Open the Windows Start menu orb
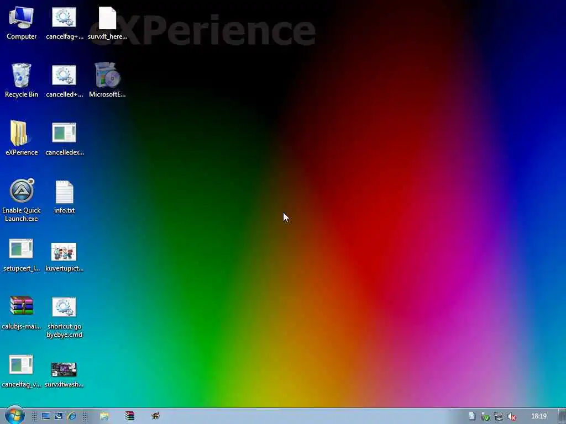This screenshot has width=566, height=424. [x=15, y=415]
